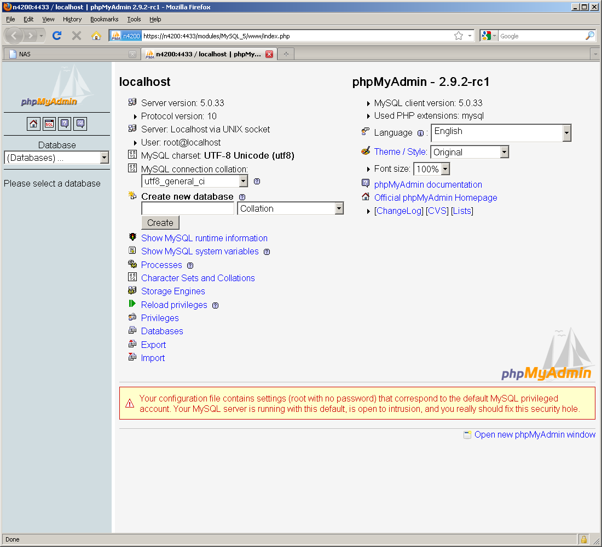Switch to the NAS tab
Screen dimensions: 602x547
pos(71,54)
